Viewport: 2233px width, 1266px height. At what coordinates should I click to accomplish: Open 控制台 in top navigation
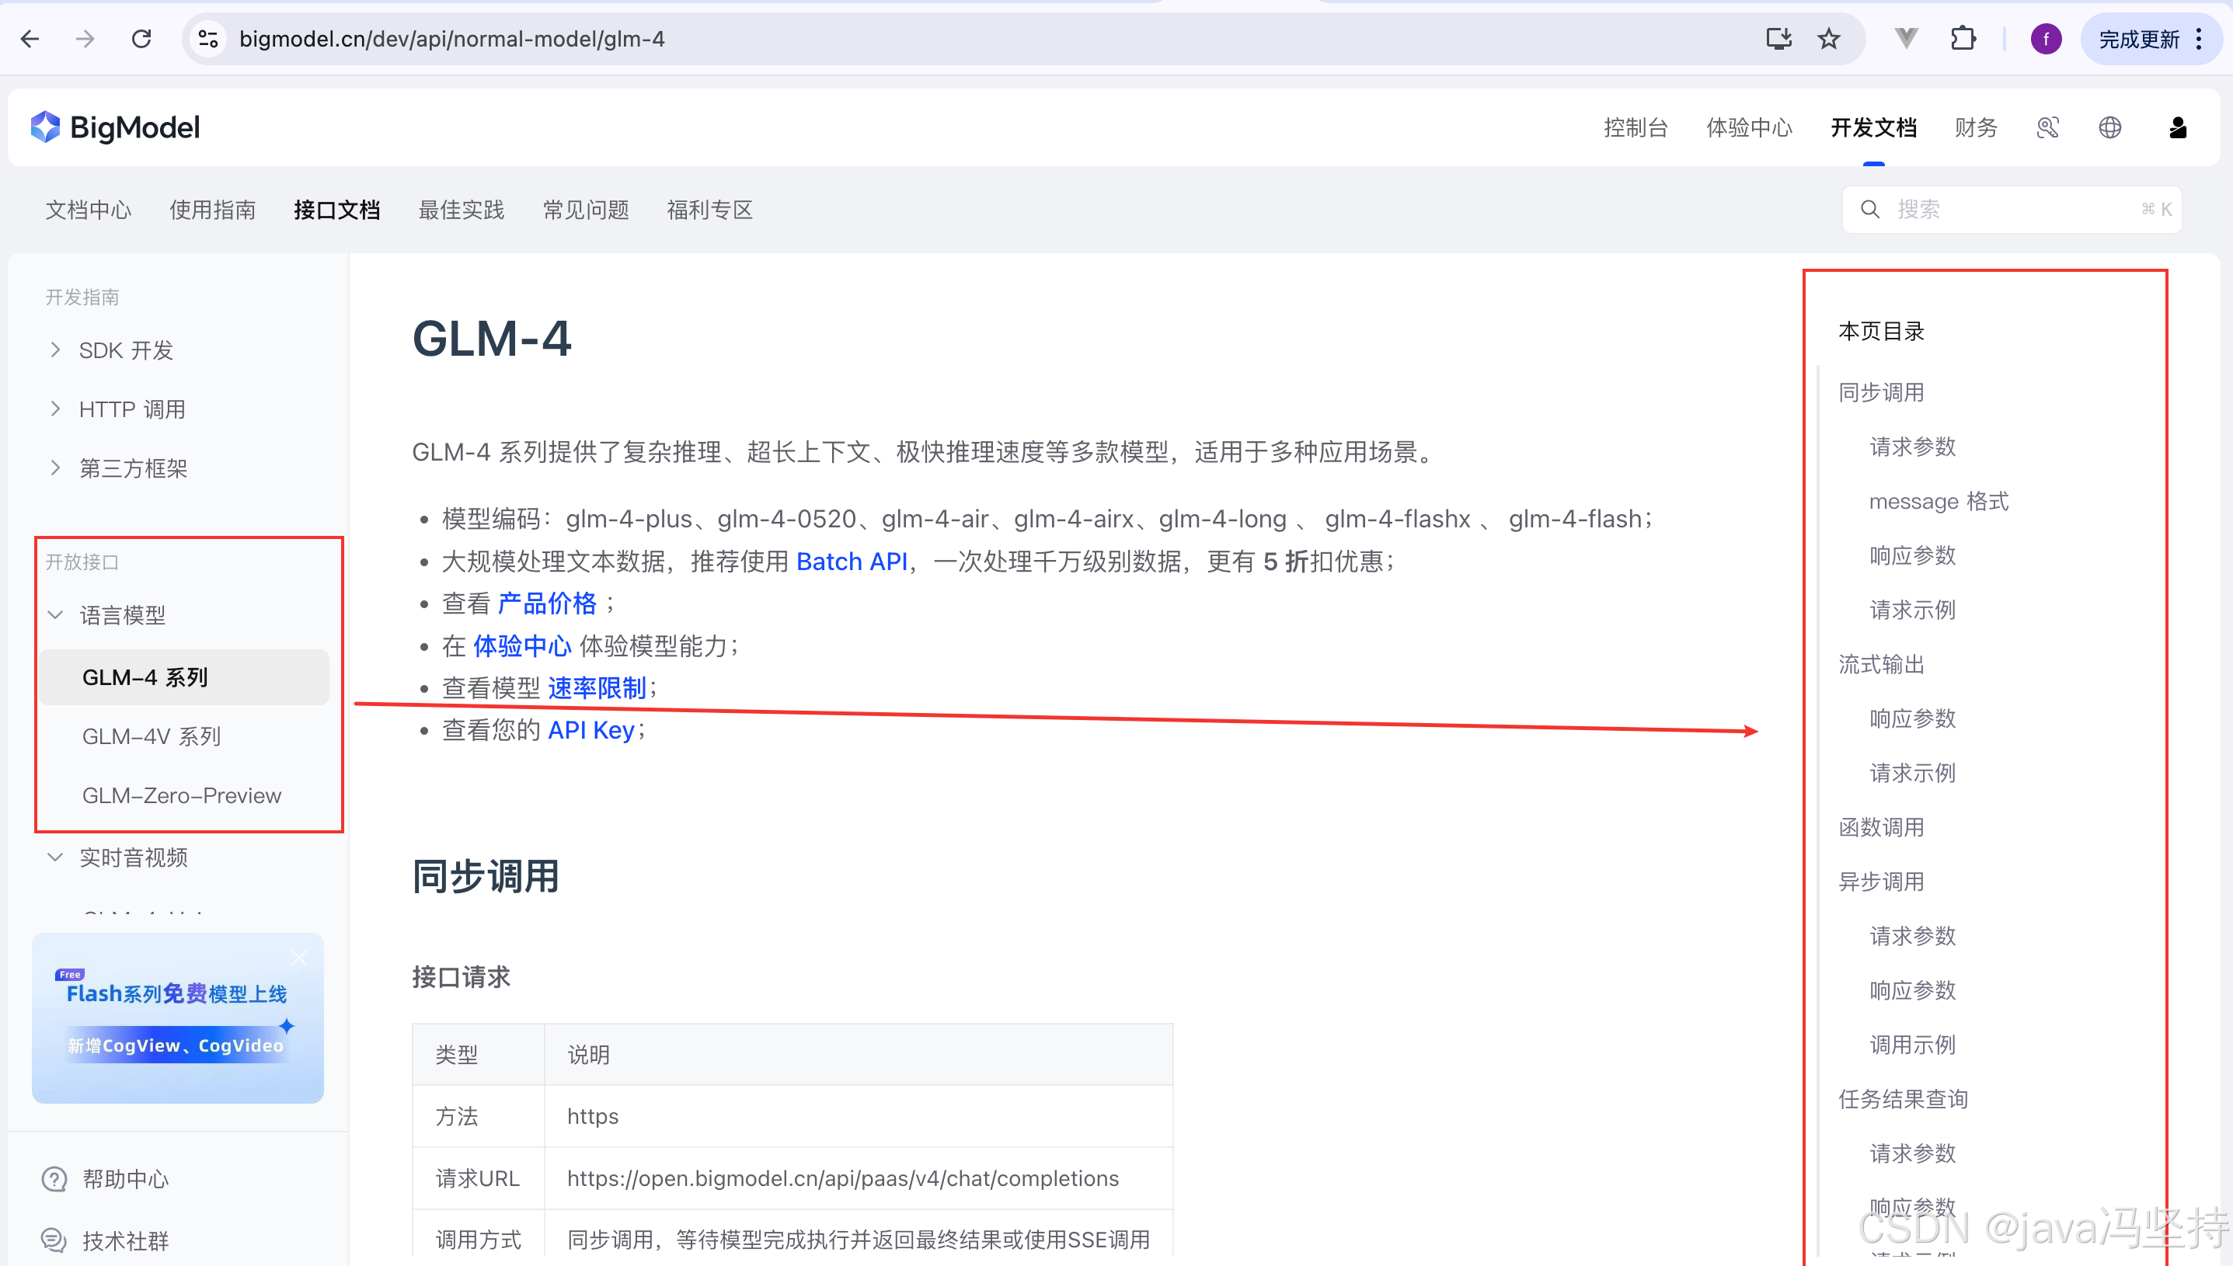pos(1636,128)
